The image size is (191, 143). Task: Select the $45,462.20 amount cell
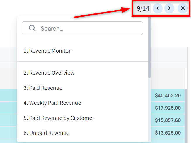[168, 95]
